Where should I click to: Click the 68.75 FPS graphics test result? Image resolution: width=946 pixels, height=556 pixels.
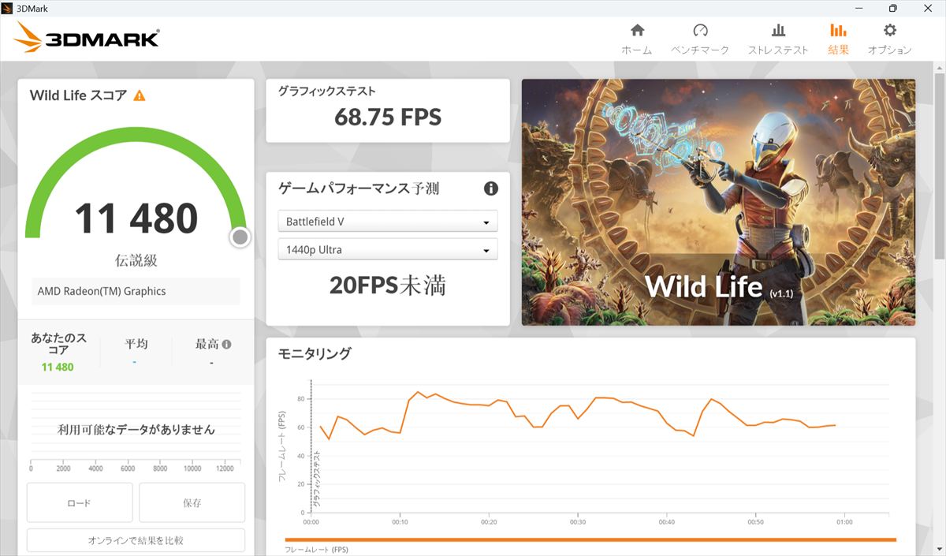[x=388, y=118]
